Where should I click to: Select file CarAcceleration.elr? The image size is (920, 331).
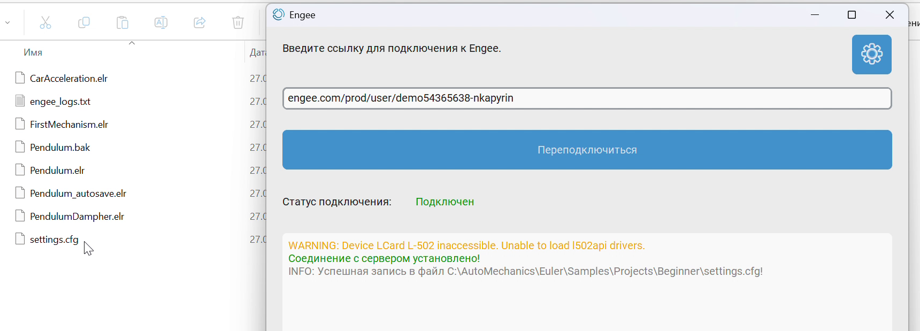[68, 79]
